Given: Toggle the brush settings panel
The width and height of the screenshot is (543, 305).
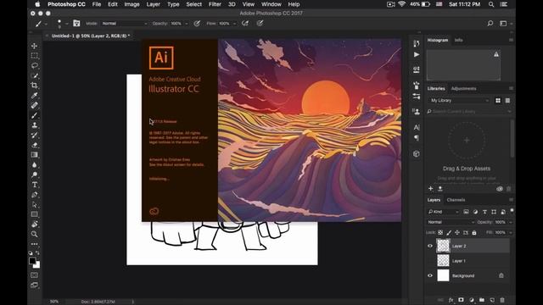Looking at the screenshot, I should tap(76, 23).
